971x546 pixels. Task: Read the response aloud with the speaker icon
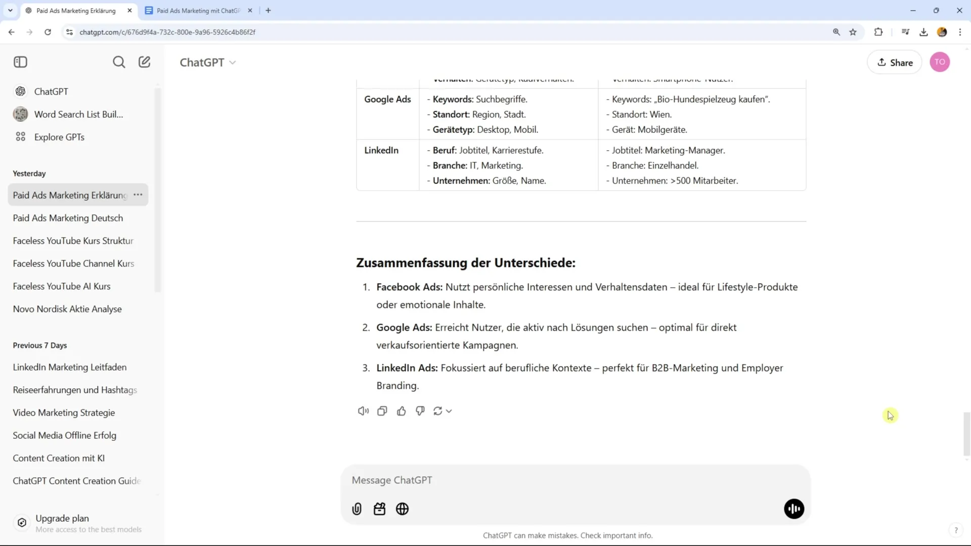coord(363,411)
